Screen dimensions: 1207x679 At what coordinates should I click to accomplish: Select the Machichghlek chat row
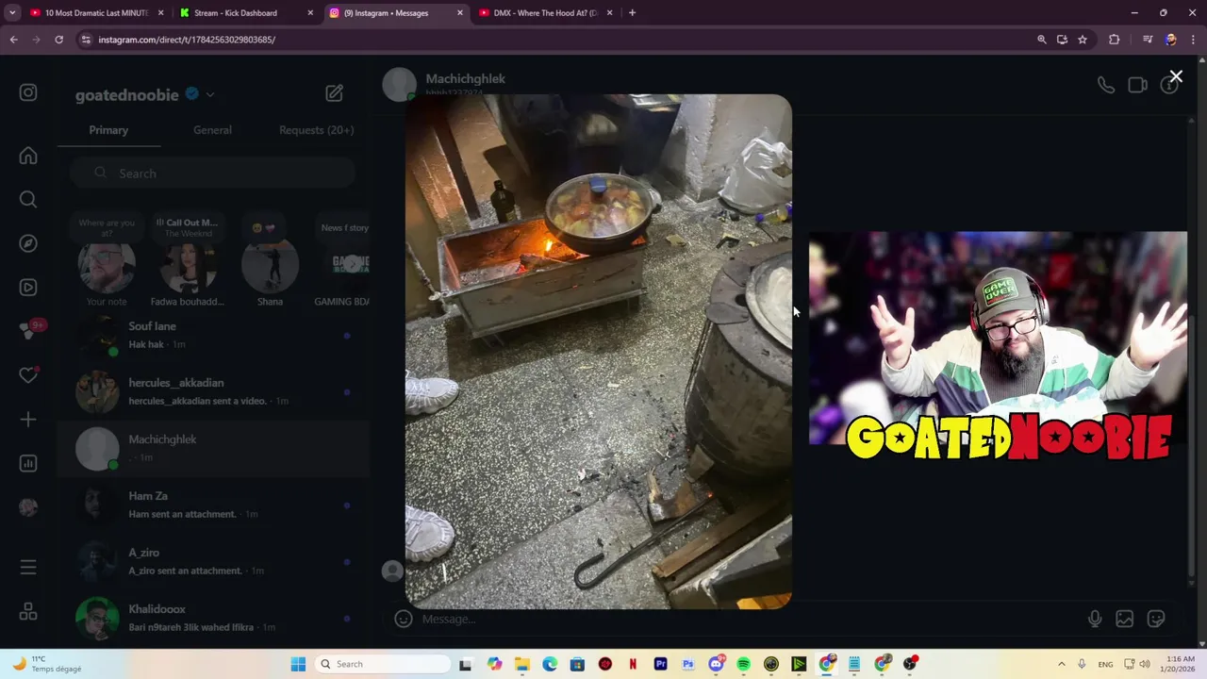(213, 449)
